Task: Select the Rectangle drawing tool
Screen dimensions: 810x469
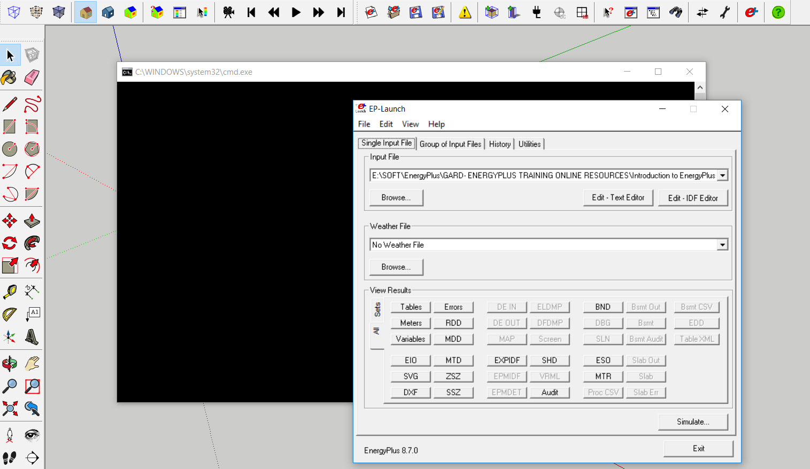Action: click(10, 127)
